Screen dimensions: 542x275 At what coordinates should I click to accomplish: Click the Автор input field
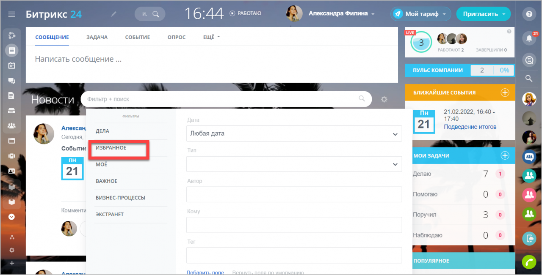click(294, 194)
